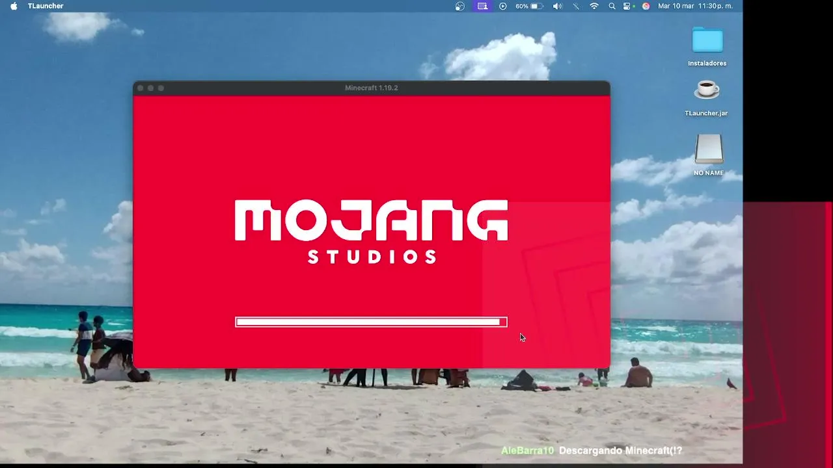Minimize the Minecraft 1.19.2 window

[150, 88]
